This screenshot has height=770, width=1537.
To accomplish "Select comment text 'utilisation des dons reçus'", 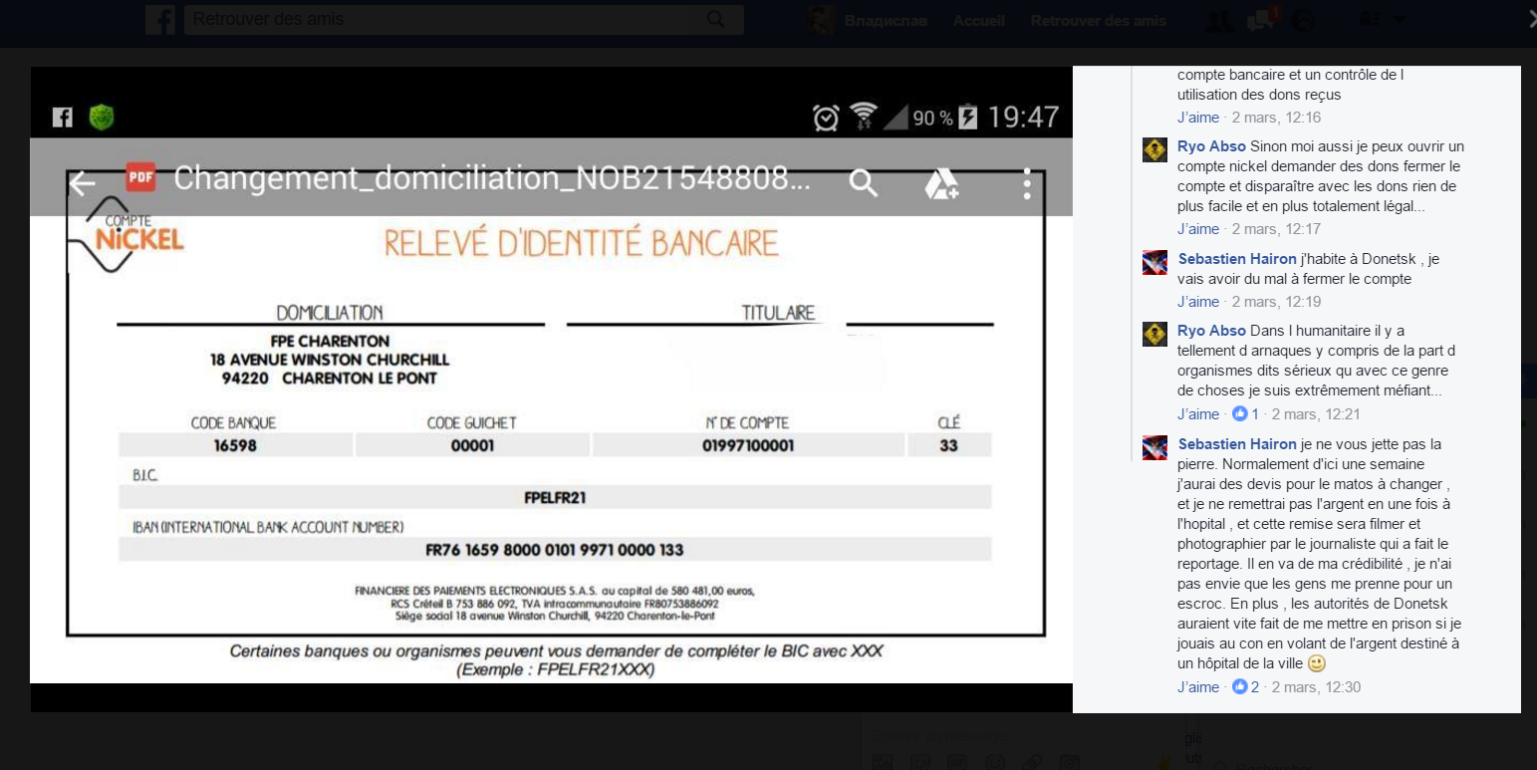I will (x=1259, y=95).
